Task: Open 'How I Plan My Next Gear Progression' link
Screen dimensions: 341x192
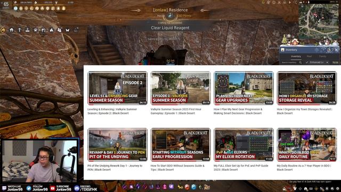Action: (x=238, y=111)
